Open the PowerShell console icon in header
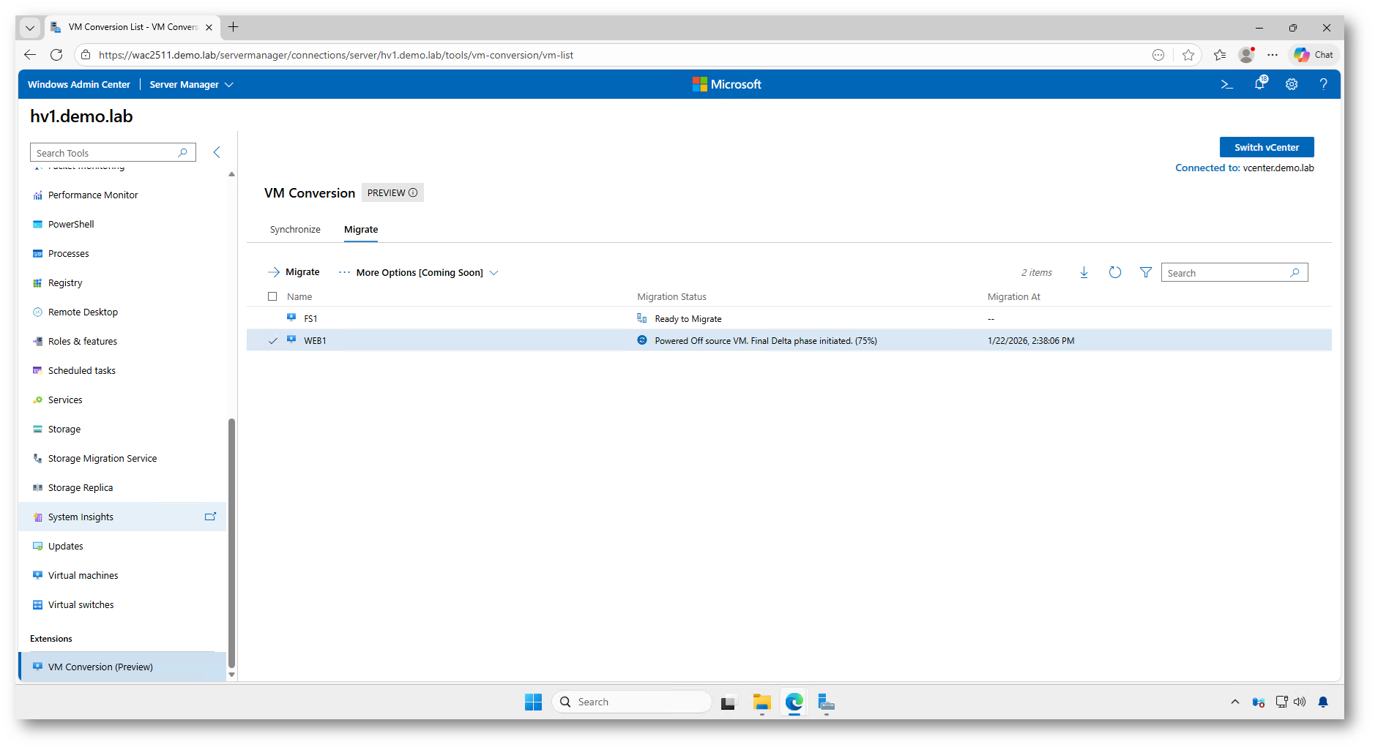 coord(1227,85)
